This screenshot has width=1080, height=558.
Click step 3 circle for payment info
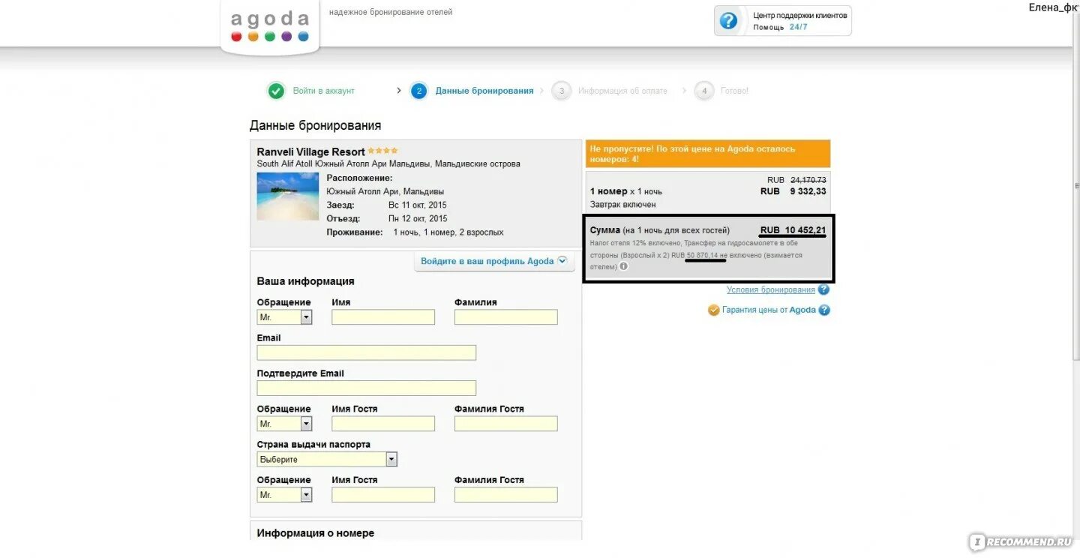(560, 91)
